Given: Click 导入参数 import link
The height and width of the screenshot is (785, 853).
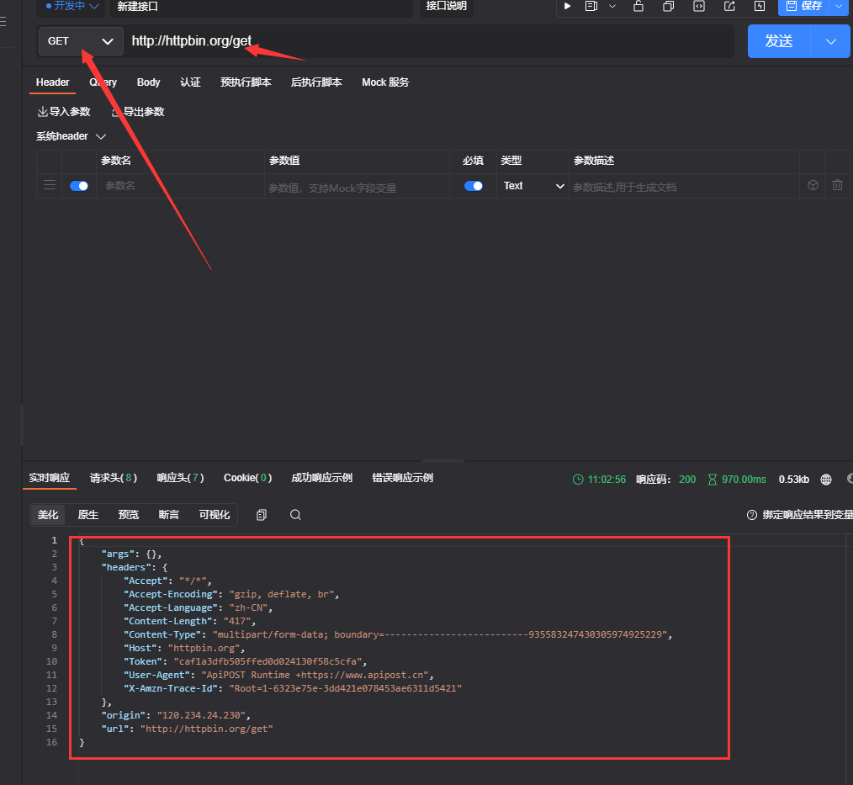Looking at the screenshot, I should click(64, 112).
